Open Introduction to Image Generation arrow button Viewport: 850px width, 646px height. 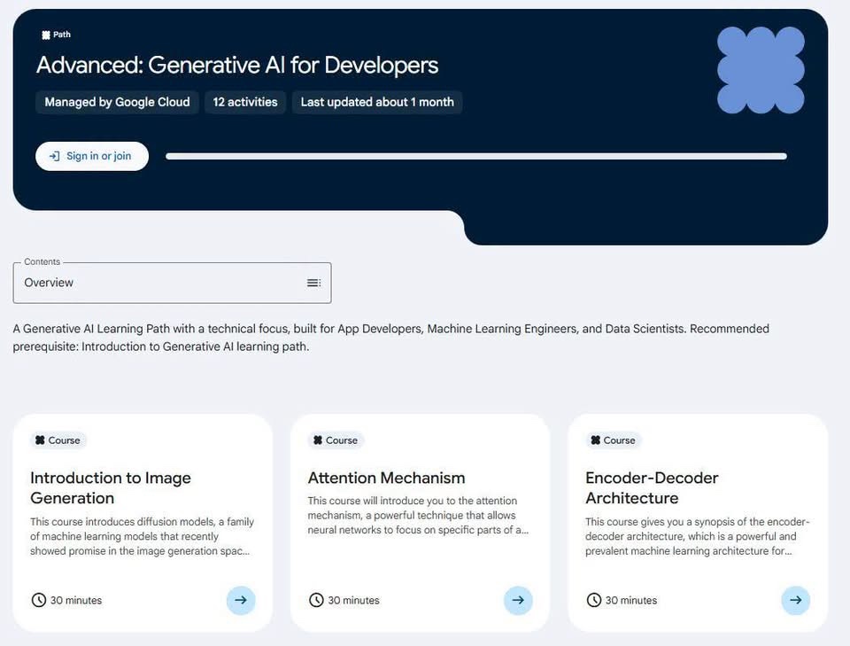click(241, 600)
